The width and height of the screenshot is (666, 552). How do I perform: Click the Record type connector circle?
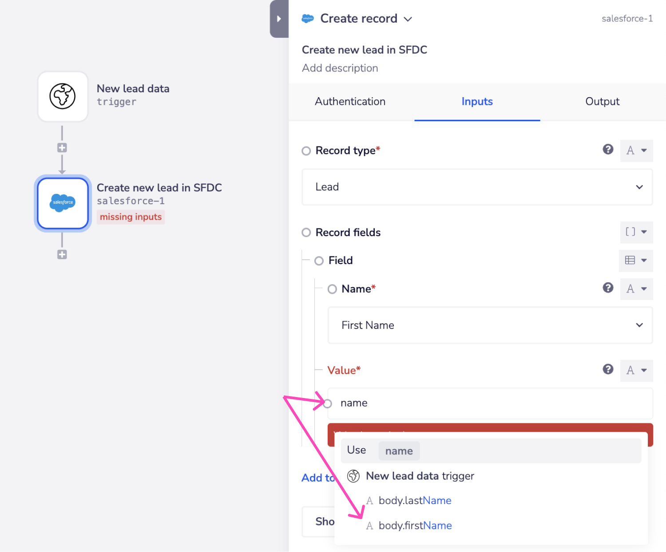pyautogui.click(x=306, y=151)
